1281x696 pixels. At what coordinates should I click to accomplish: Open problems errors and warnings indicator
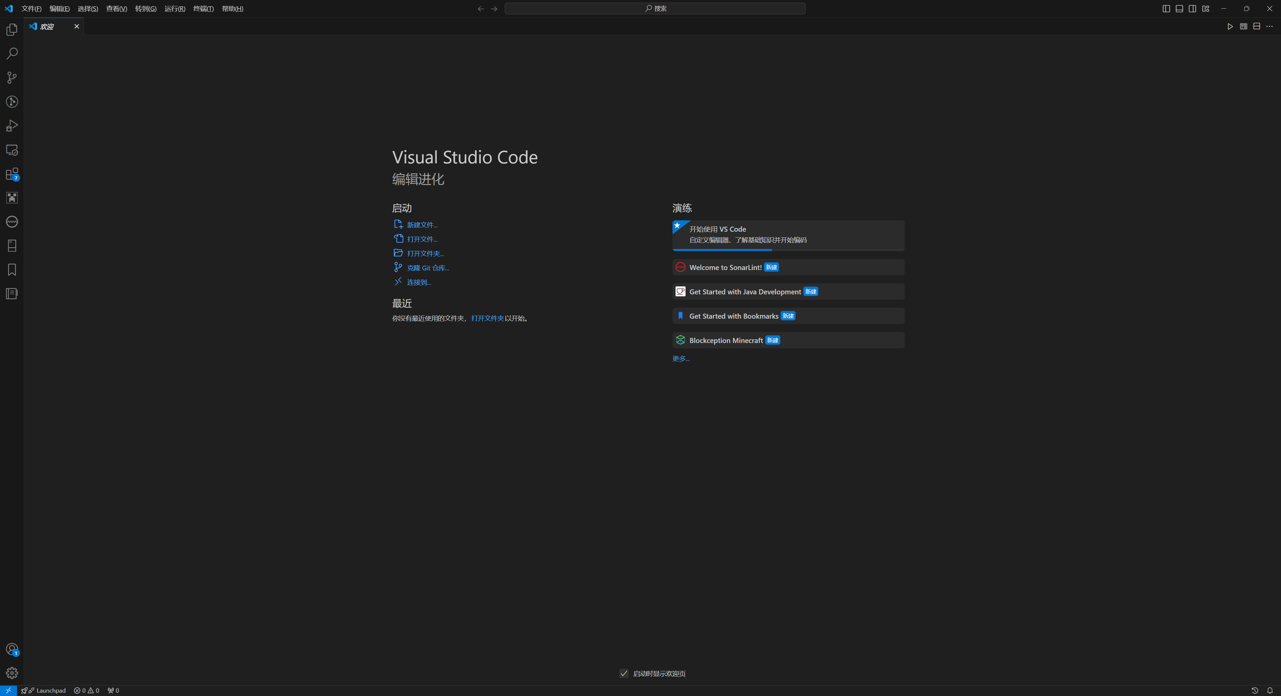point(86,691)
